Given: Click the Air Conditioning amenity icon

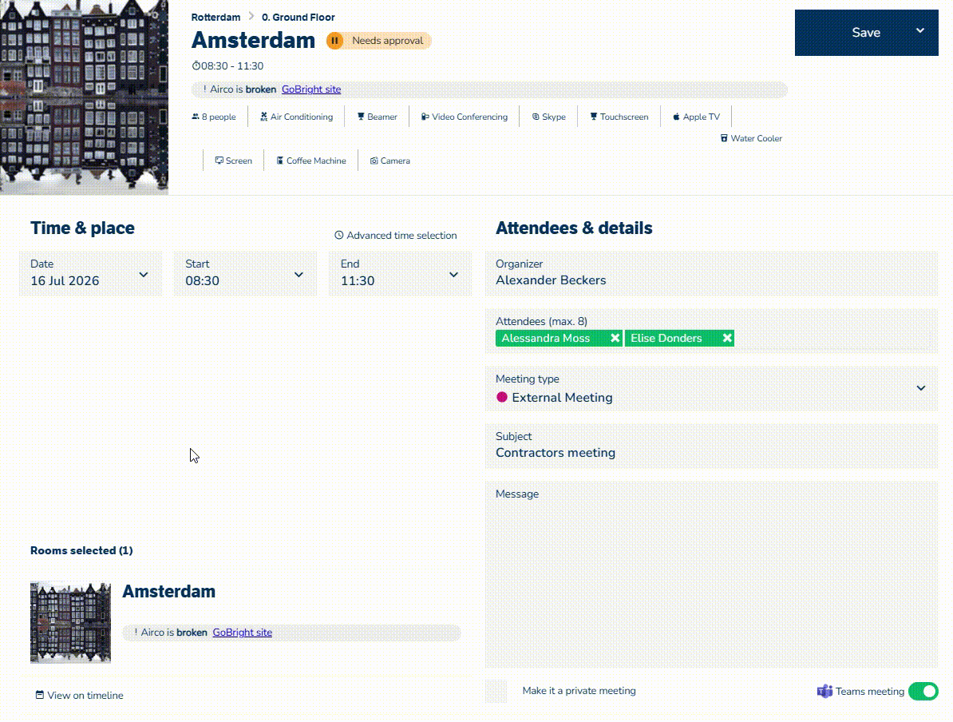Looking at the screenshot, I should (263, 117).
